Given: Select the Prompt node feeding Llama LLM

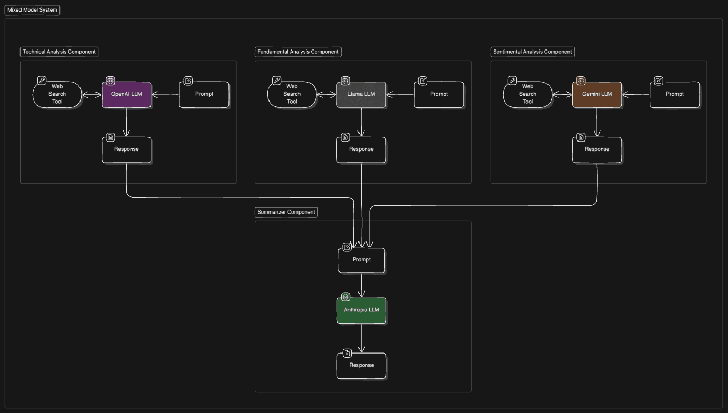Looking at the screenshot, I should 439,94.
